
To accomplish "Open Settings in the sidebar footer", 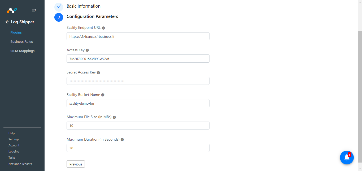I will click(x=14, y=139).
